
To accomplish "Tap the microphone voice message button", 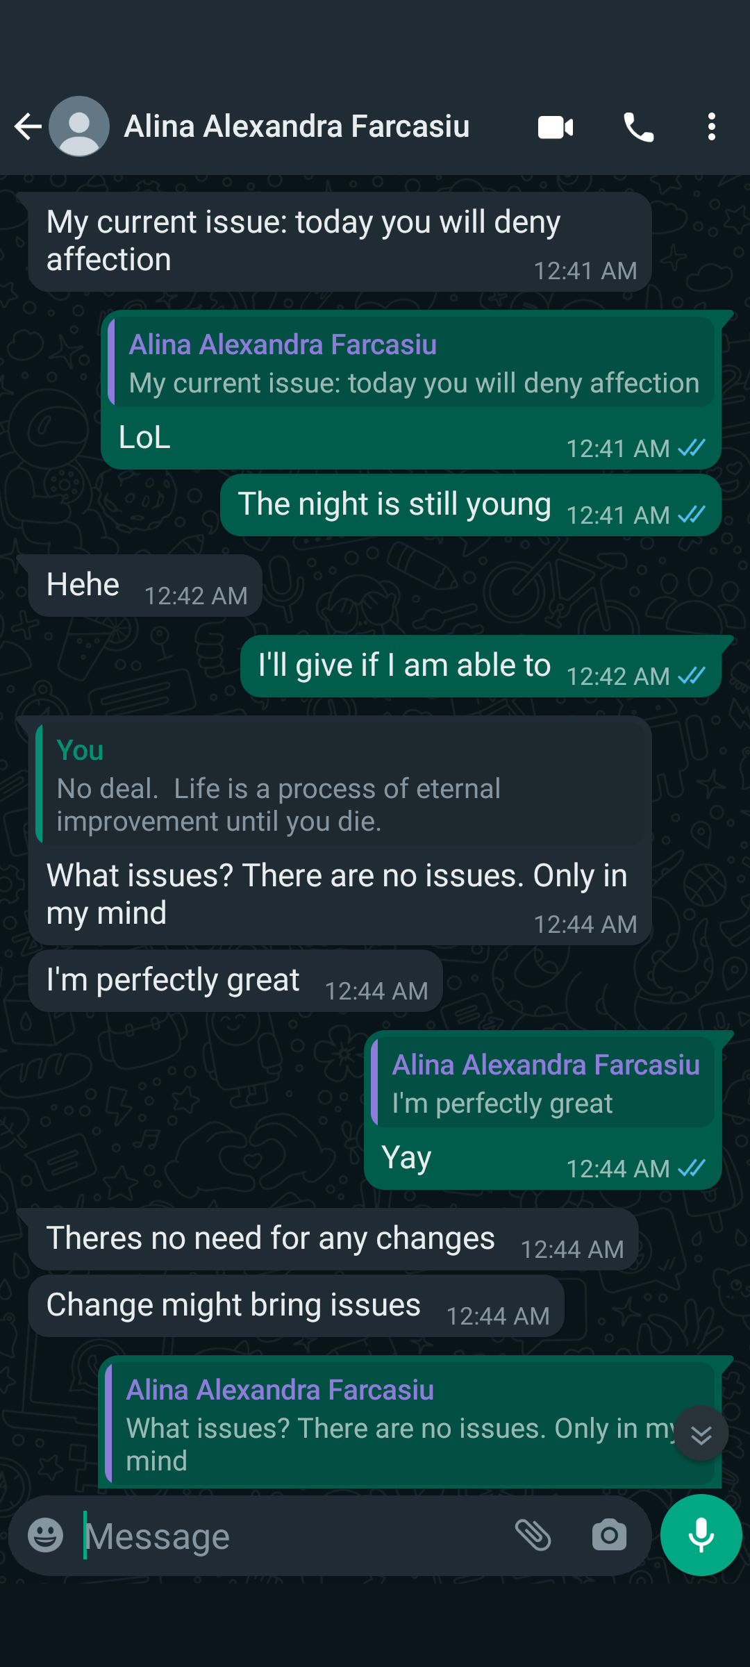I will click(701, 1535).
